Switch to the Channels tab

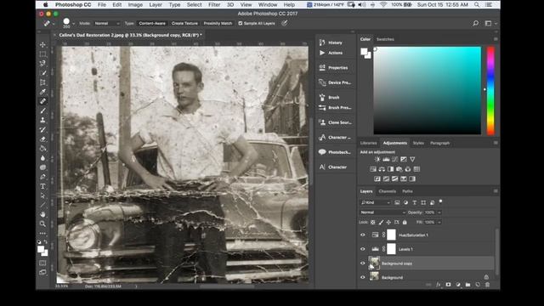tap(388, 191)
